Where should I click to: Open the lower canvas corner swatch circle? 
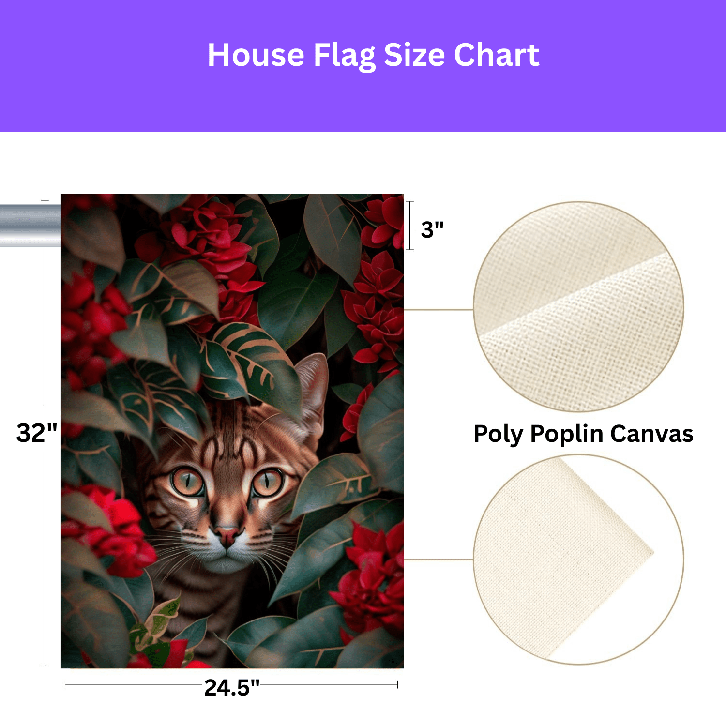[578, 560]
